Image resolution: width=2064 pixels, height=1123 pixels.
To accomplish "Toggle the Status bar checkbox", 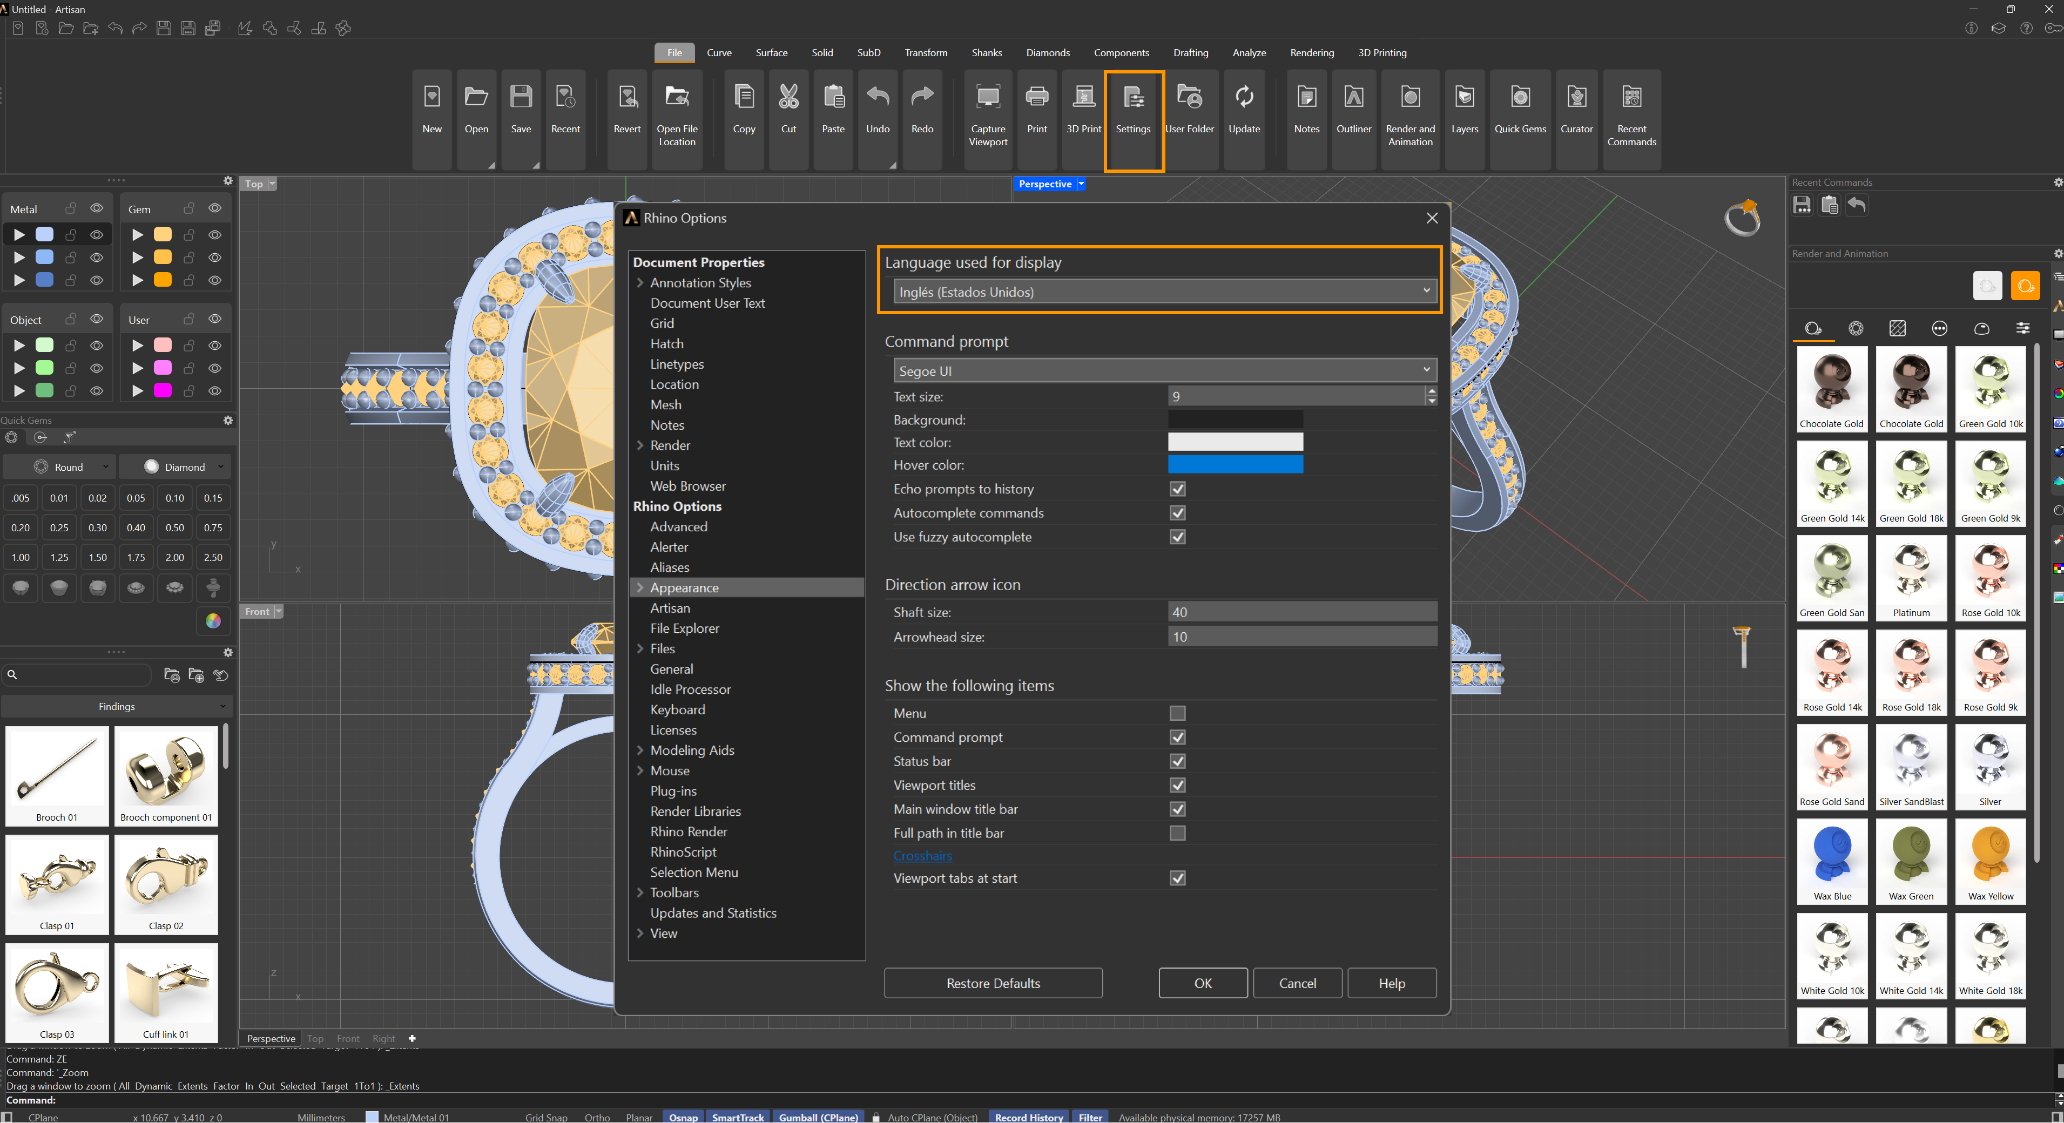I will click(x=1177, y=761).
